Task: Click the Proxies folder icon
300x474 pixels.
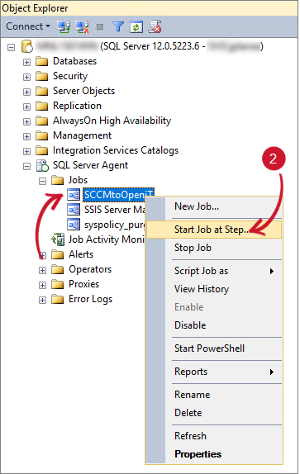Action: 58,284
